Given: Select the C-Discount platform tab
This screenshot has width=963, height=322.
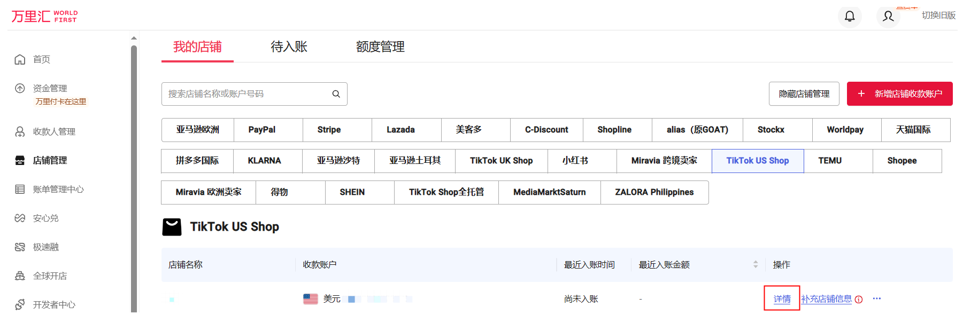Looking at the screenshot, I should pos(546,130).
